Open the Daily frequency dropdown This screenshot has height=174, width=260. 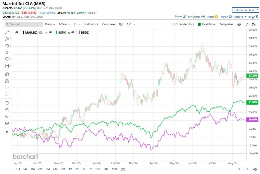[x=50, y=24]
